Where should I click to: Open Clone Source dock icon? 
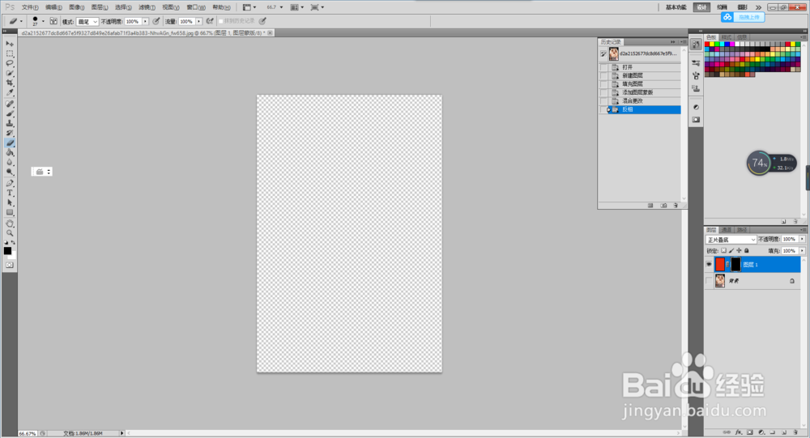point(696,88)
